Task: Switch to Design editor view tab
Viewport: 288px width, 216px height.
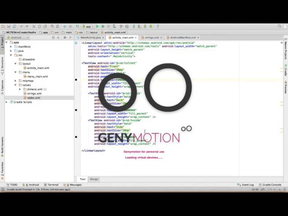Action: tap(94, 179)
